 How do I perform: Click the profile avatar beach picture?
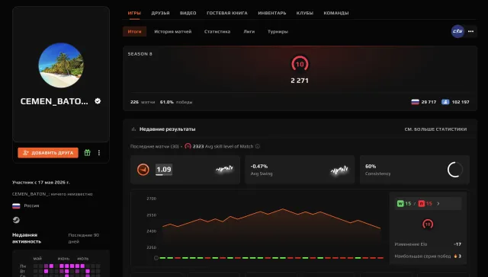[x=61, y=65]
